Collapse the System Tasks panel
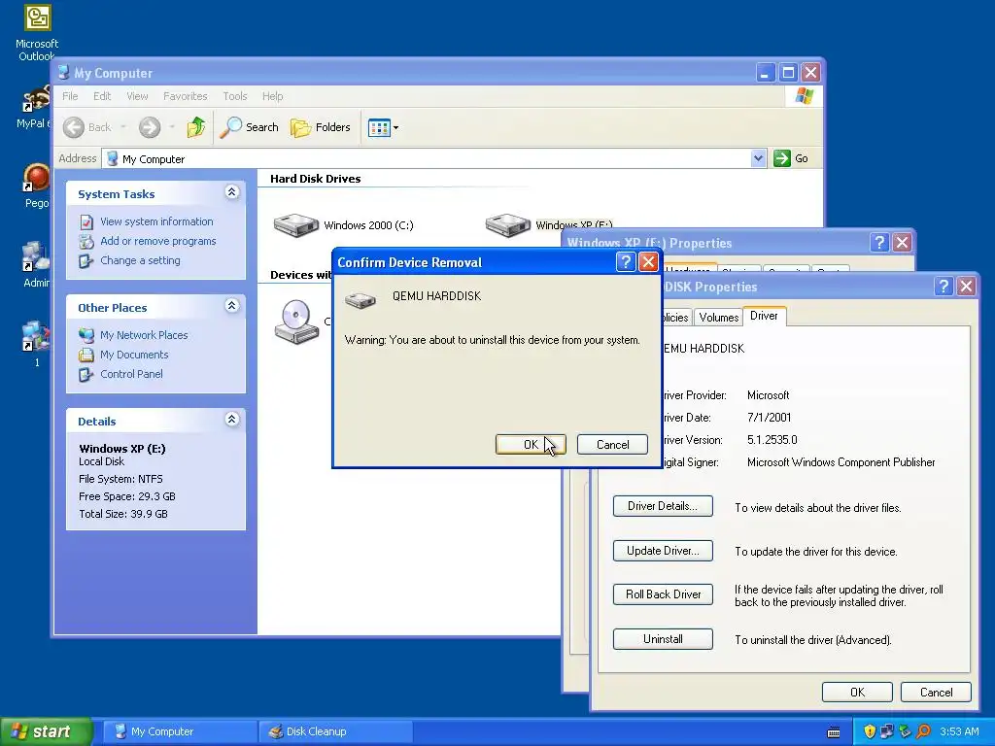 [232, 192]
